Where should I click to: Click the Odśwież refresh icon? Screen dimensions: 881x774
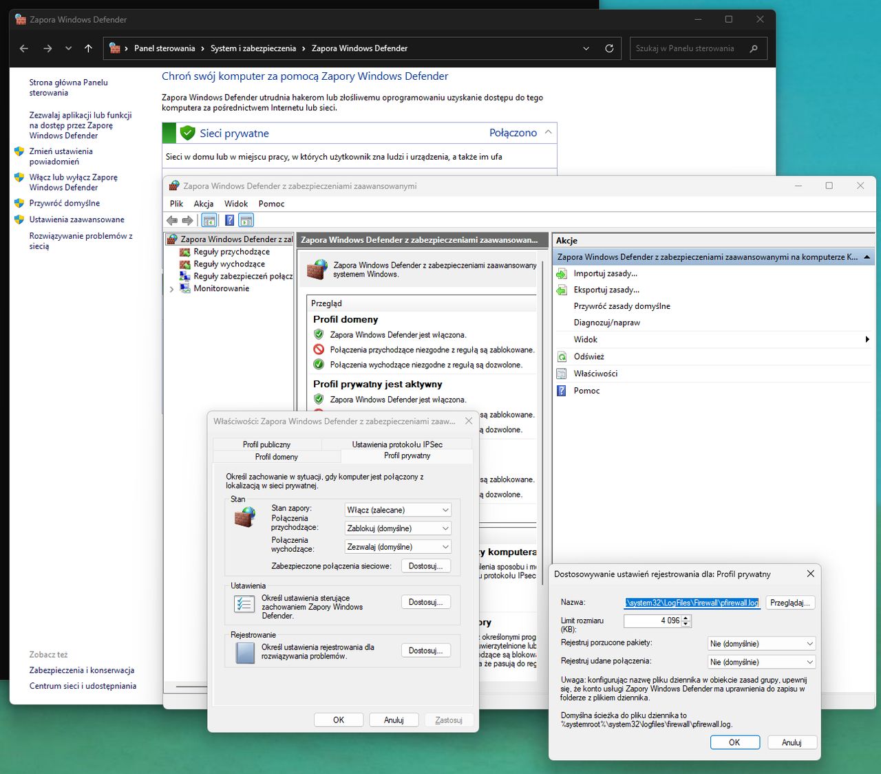coord(561,356)
